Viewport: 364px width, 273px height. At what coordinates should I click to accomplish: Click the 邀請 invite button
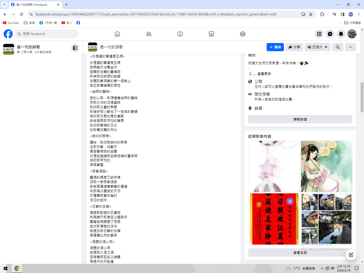(275, 47)
